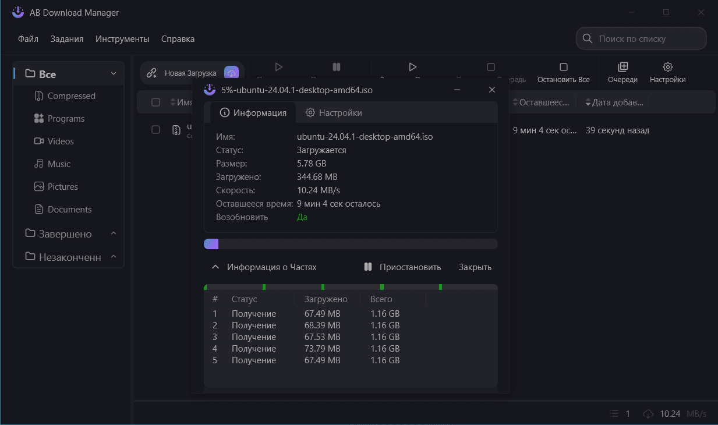Click the download dialog's title logo icon
718x425 pixels.
209,90
